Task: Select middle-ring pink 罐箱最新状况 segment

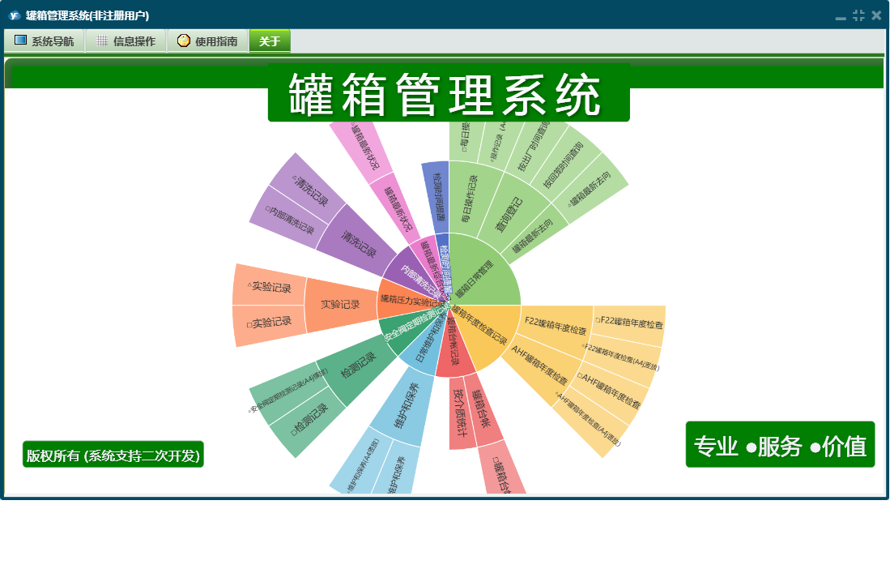Action: point(398,209)
